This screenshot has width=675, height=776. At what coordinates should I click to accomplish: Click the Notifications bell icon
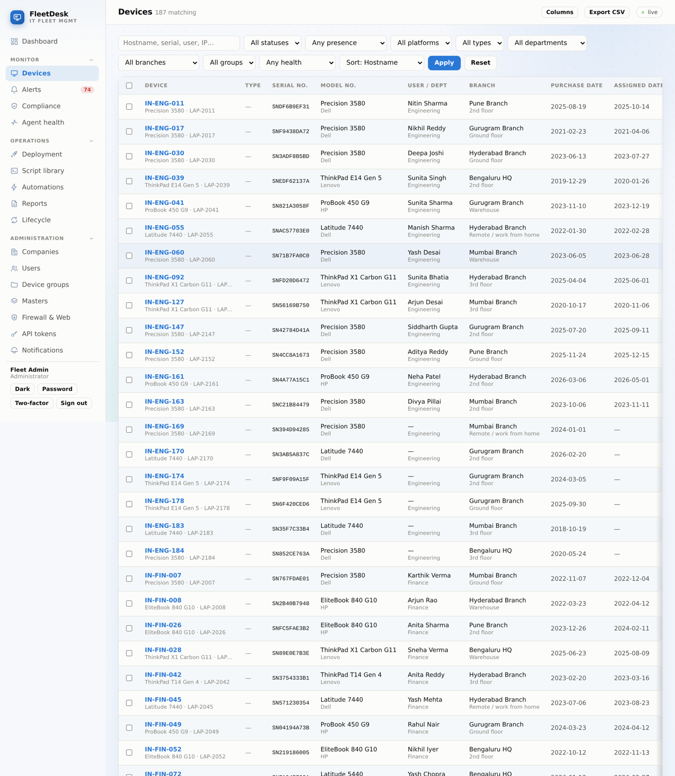14,350
